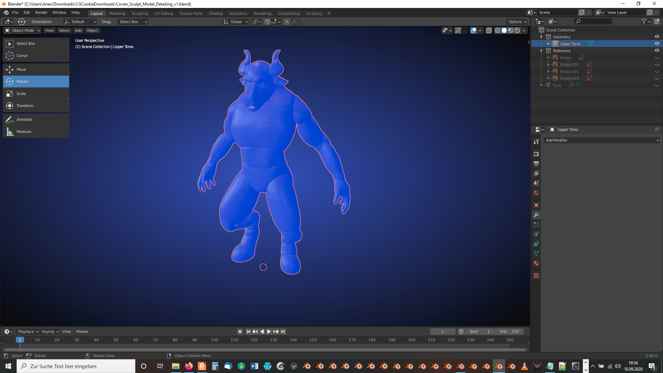Viewport: 663px width, 373px height.
Task: Click the Options button in header
Action: pyautogui.click(x=517, y=22)
